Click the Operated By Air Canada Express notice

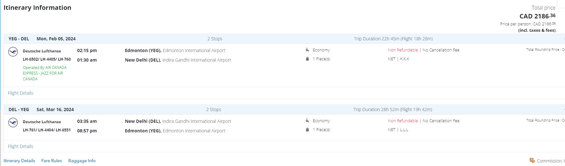[x=45, y=73]
